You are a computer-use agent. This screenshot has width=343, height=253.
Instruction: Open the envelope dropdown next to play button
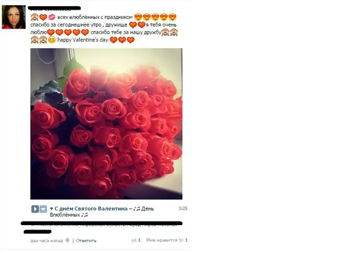pos(43,209)
